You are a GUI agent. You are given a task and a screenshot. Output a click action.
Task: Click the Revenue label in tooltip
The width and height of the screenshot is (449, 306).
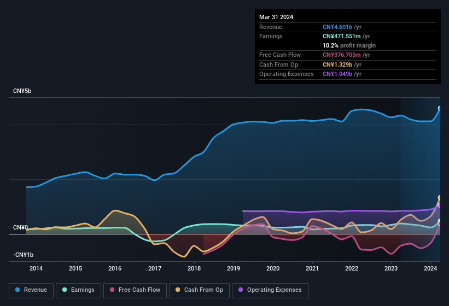pyautogui.click(x=271, y=27)
